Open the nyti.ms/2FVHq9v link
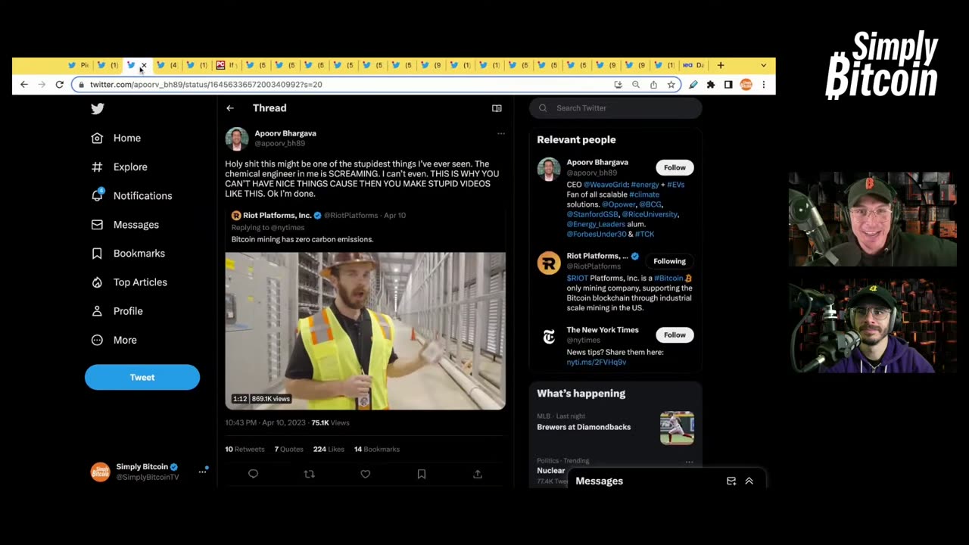969x545 pixels. (x=597, y=363)
